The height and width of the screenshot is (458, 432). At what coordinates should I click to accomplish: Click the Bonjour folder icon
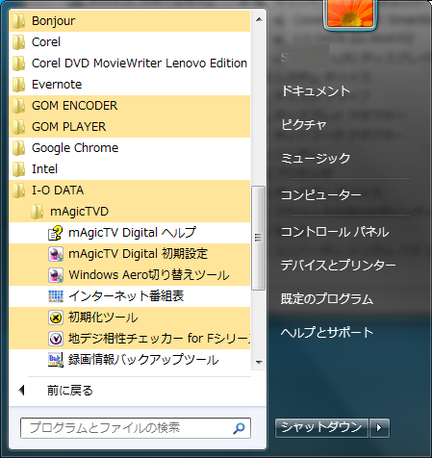[18, 21]
